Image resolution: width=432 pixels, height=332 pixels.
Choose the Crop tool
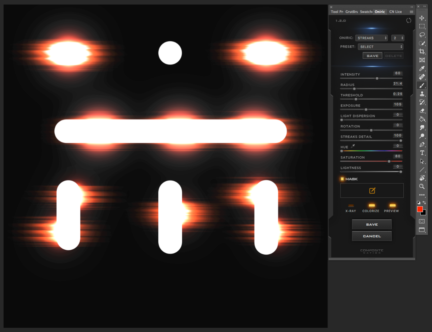click(x=422, y=51)
